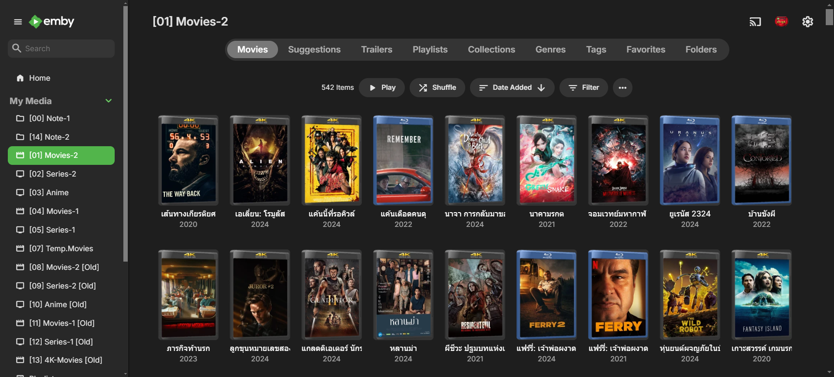The height and width of the screenshot is (377, 834).
Task: Click the Home icon in sidebar
Action: tap(20, 78)
